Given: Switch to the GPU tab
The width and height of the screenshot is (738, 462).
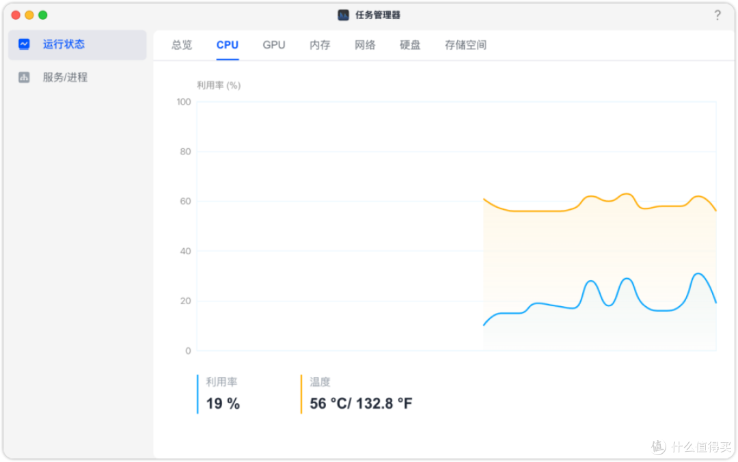Looking at the screenshot, I should (274, 44).
